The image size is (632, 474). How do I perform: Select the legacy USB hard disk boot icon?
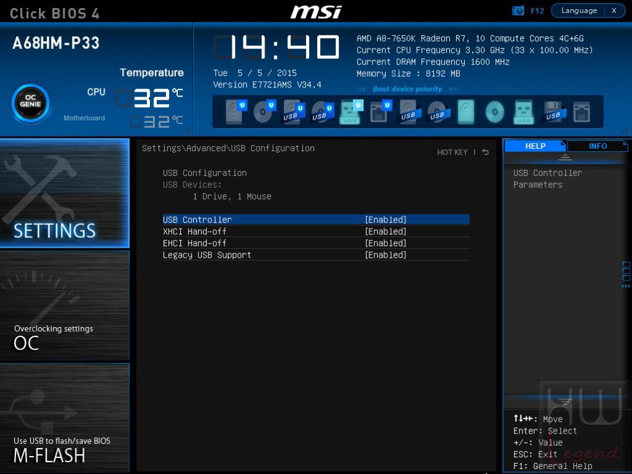pos(410,112)
